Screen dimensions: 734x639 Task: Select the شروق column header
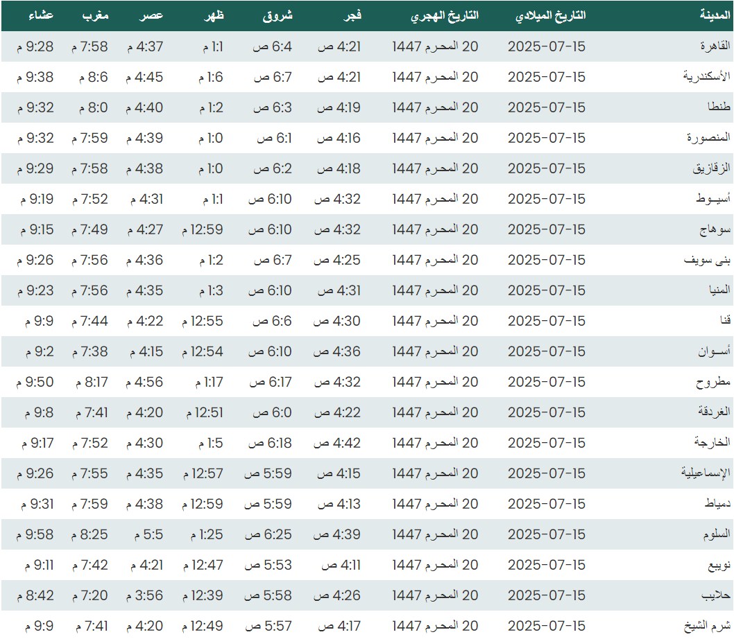[x=280, y=15]
